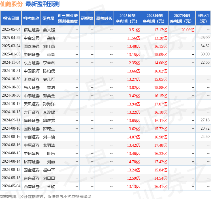Click the 中金公司 institution cell
Image resolution: width=211 pixels, height=199 pixels.
(x=31, y=38)
